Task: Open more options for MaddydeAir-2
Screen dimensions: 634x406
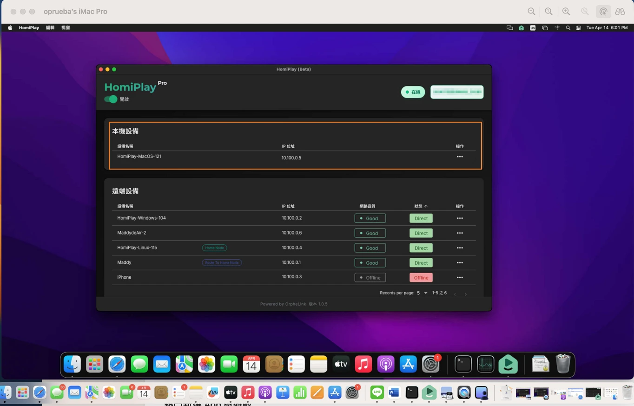Action: click(460, 233)
